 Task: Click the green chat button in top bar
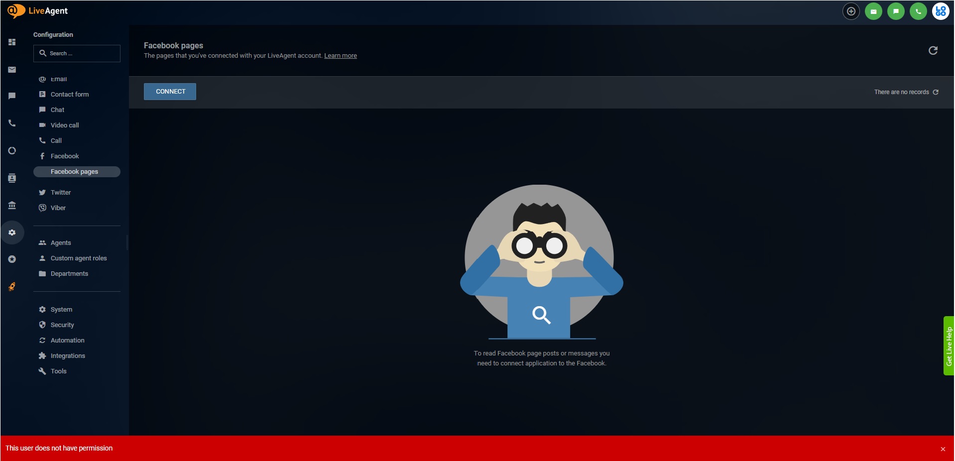tap(896, 11)
